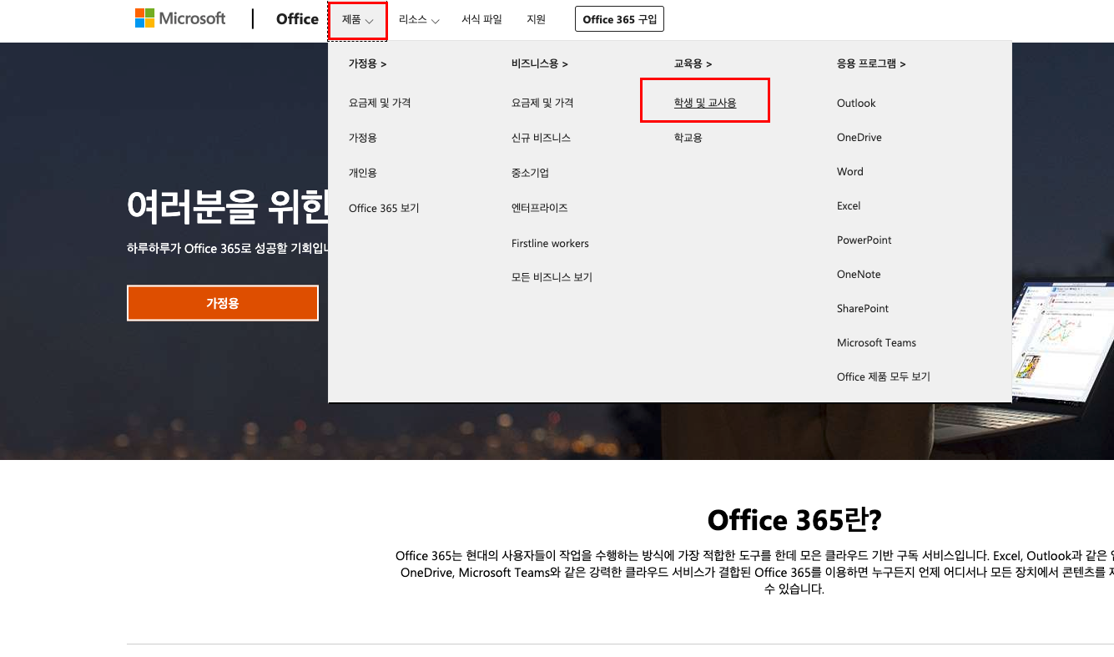Open PowerPoint from the apps list
This screenshot has width=1114, height=657.
pos(864,240)
